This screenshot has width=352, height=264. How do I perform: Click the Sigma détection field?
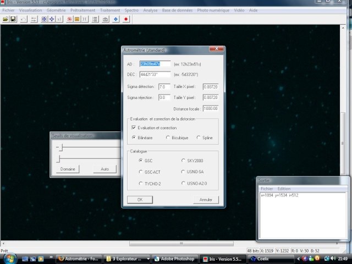[164, 87]
